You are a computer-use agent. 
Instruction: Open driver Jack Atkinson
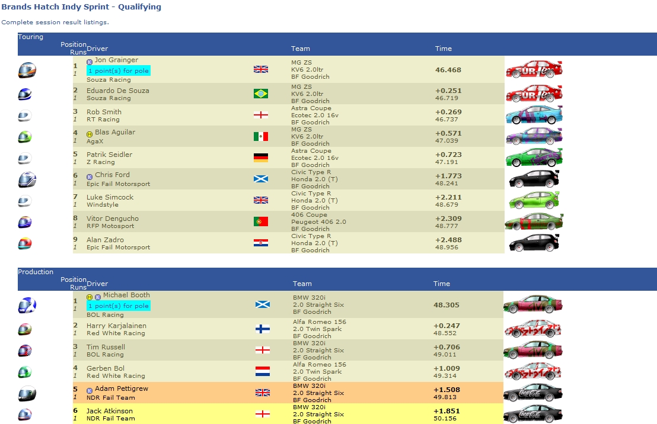(x=109, y=411)
